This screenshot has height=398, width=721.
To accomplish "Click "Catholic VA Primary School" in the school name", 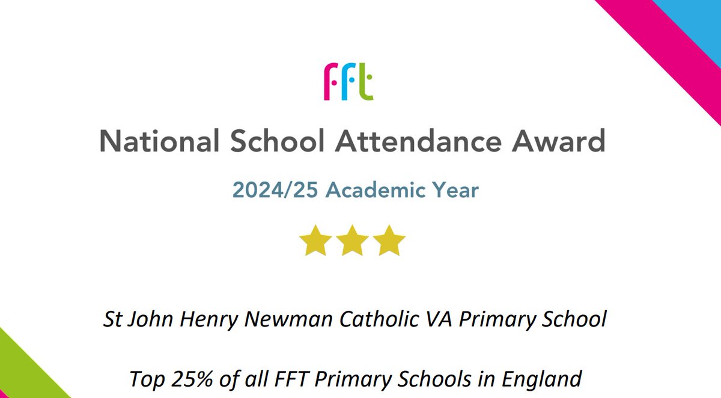I will 472,320.
